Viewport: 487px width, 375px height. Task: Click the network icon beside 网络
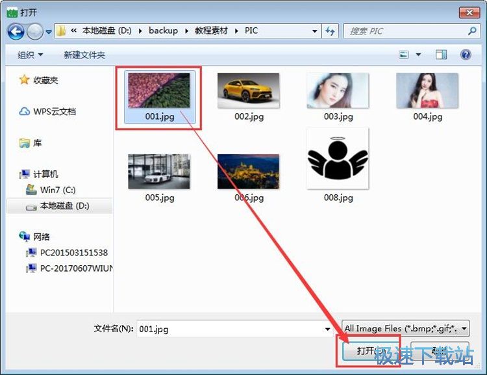tap(24, 237)
